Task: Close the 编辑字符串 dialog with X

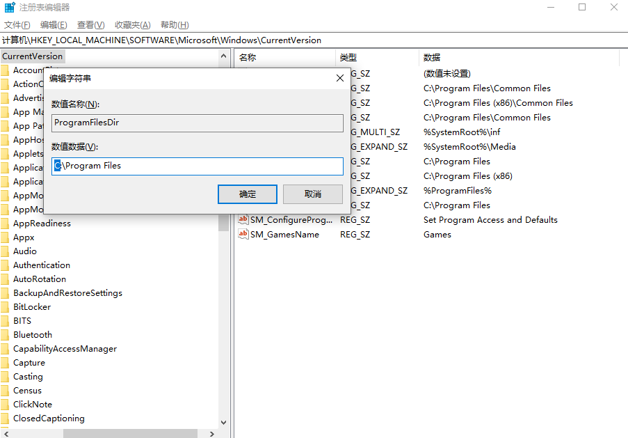Action: point(340,79)
